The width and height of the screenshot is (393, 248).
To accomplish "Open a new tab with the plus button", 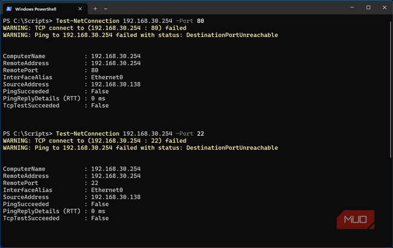I will click(x=95, y=9).
